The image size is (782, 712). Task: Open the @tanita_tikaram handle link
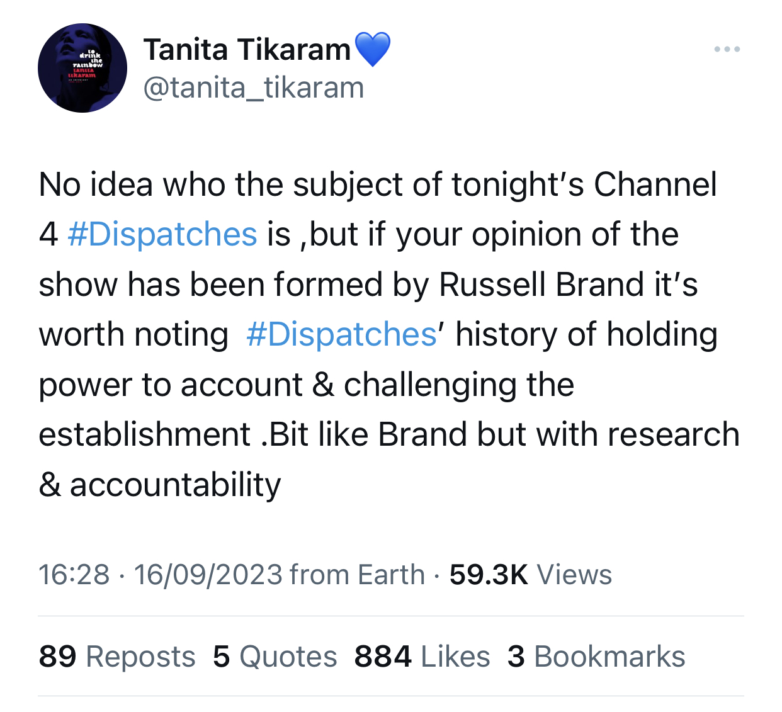254,88
